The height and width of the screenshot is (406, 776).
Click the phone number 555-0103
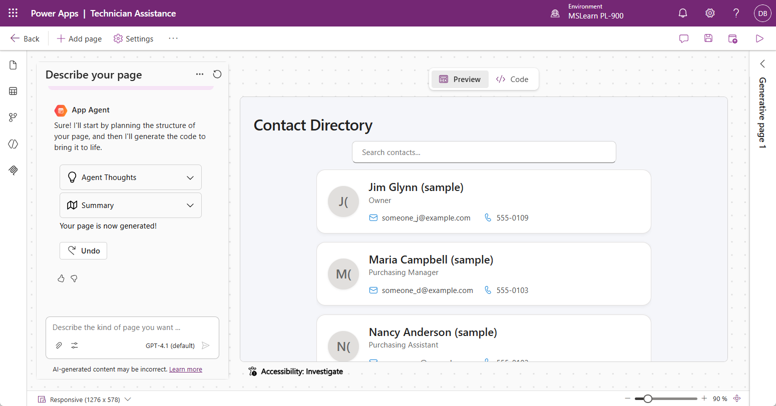[x=513, y=290]
